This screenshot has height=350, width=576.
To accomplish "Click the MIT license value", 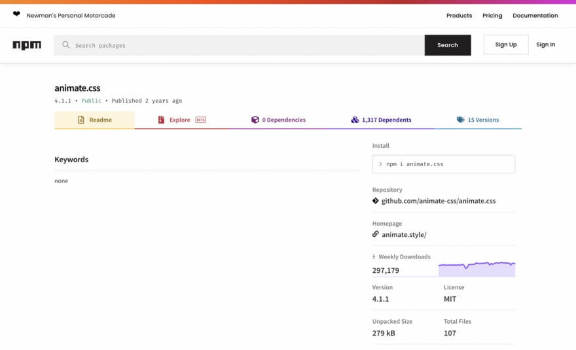I will 450,299.
